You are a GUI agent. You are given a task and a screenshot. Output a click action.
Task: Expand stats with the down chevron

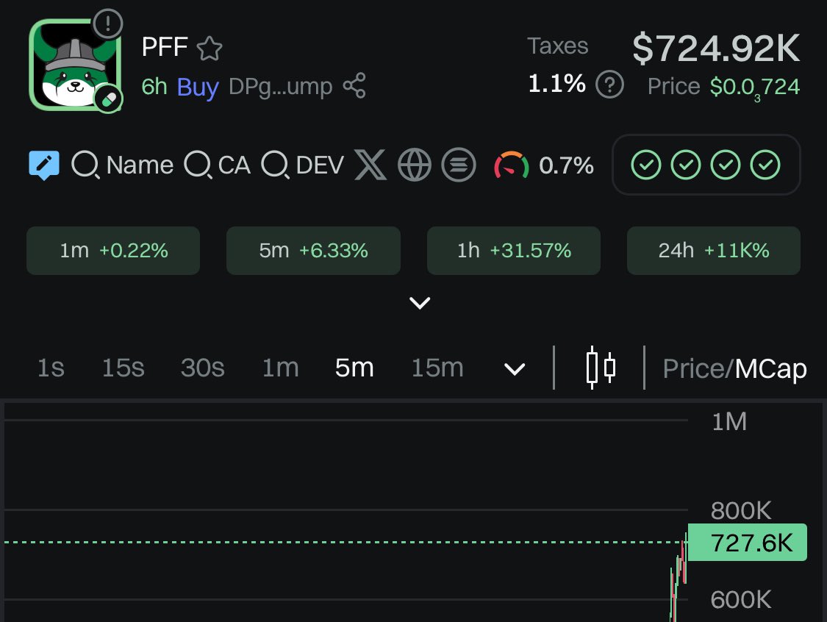(420, 303)
